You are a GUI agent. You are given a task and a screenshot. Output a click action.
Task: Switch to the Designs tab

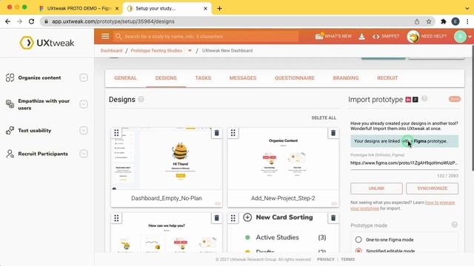click(166, 78)
